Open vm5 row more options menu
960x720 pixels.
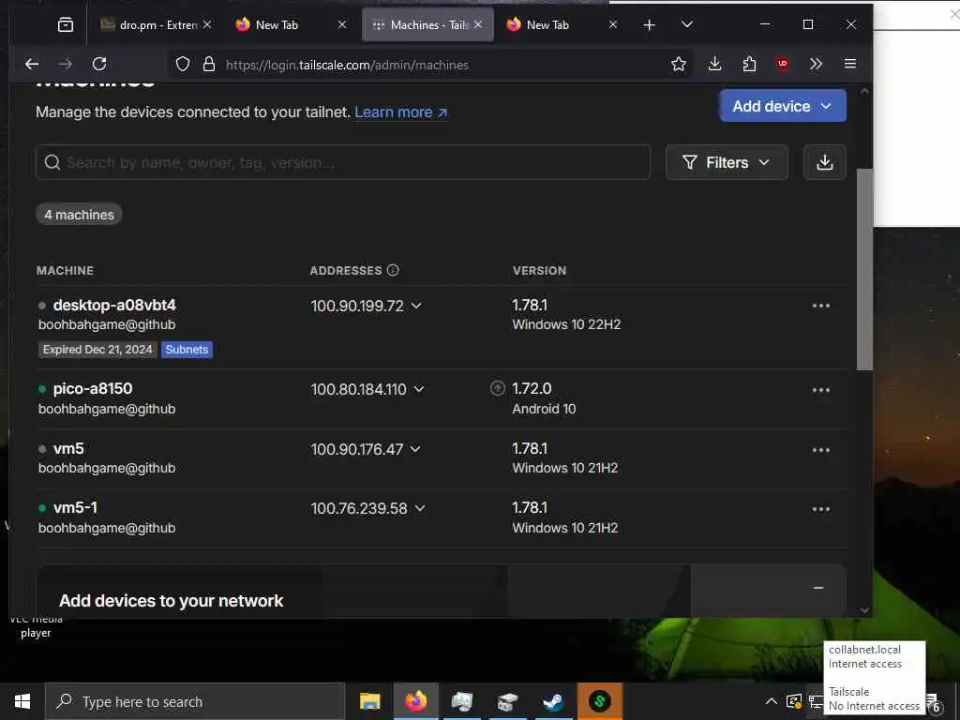(x=821, y=450)
